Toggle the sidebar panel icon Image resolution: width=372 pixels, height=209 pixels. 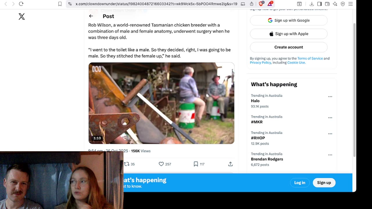pos(319,4)
